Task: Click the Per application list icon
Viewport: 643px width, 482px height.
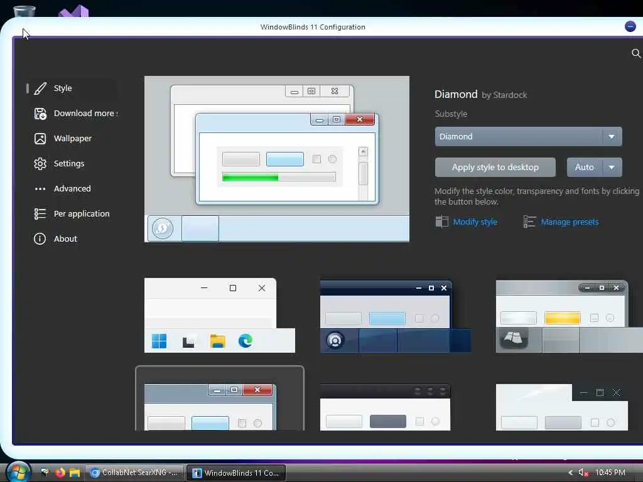Action: pyautogui.click(x=40, y=213)
